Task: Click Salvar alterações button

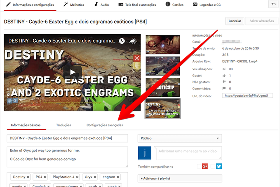Action: [262, 21]
